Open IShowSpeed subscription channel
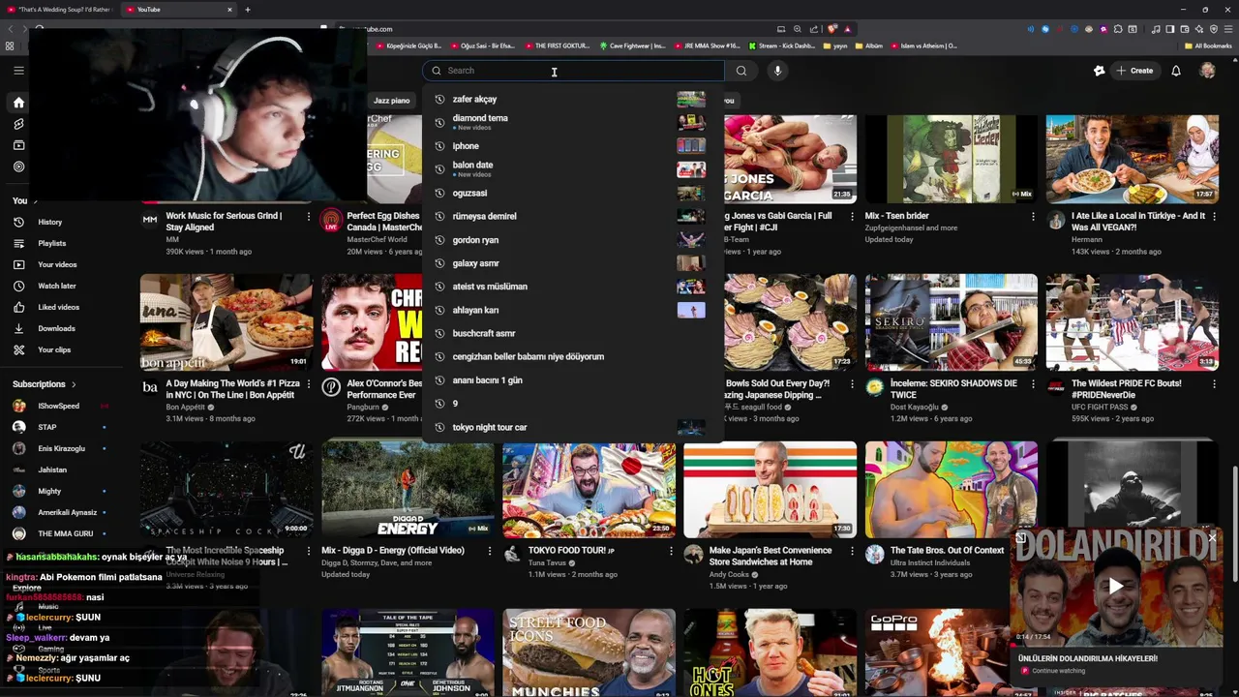 [x=58, y=406]
